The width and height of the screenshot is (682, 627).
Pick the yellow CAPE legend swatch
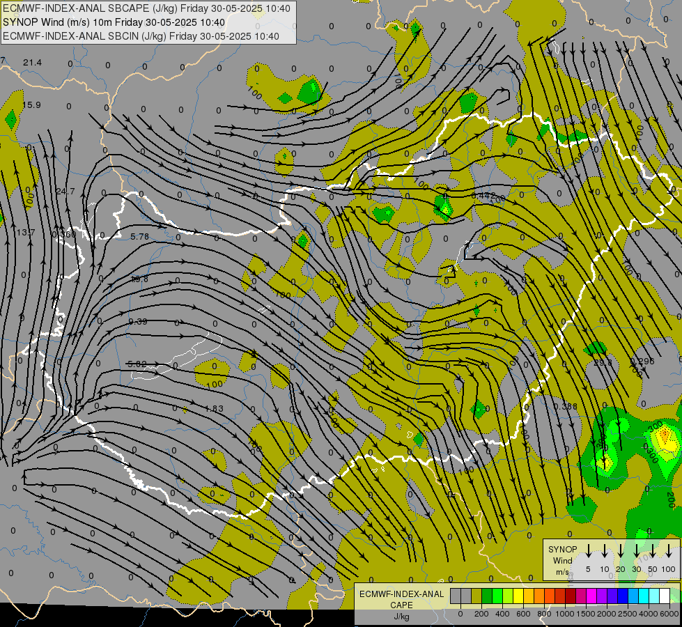(x=518, y=596)
